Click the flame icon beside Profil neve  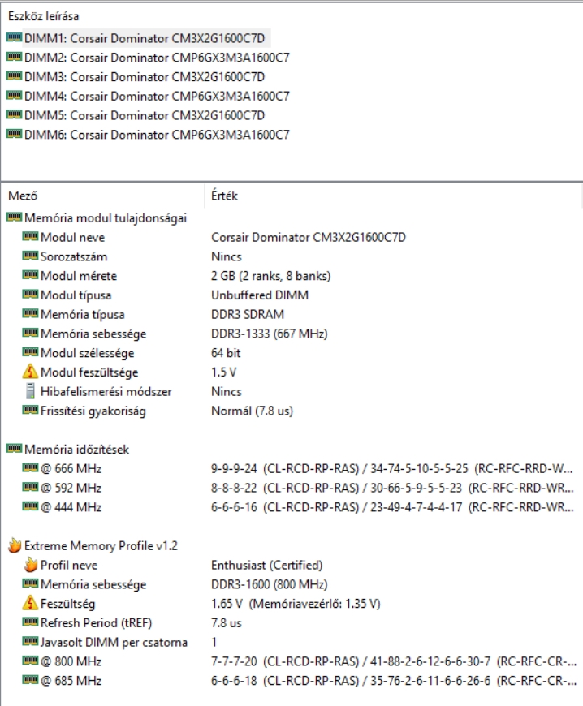point(30,566)
